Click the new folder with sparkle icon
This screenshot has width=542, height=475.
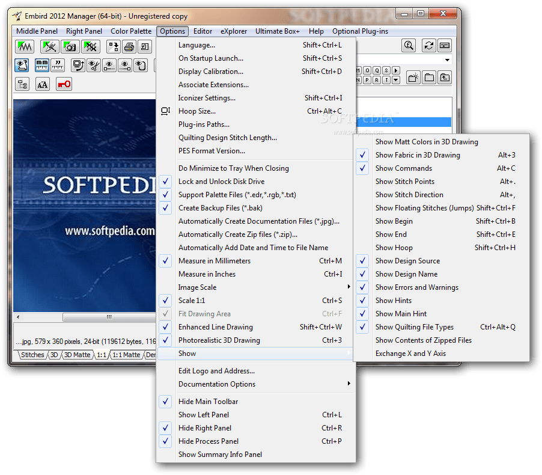[x=413, y=78]
